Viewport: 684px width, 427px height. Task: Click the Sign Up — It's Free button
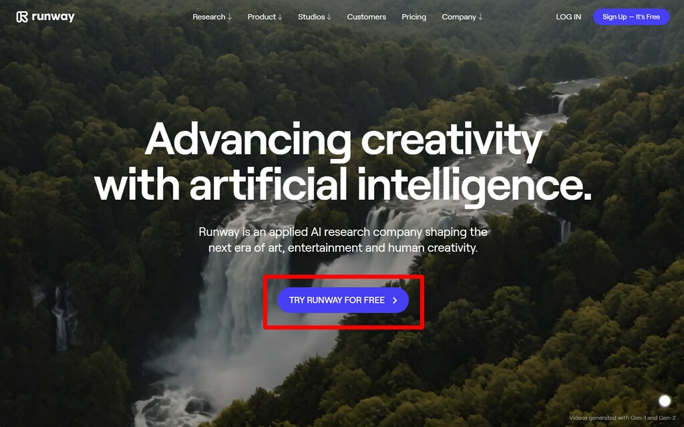(x=631, y=17)
